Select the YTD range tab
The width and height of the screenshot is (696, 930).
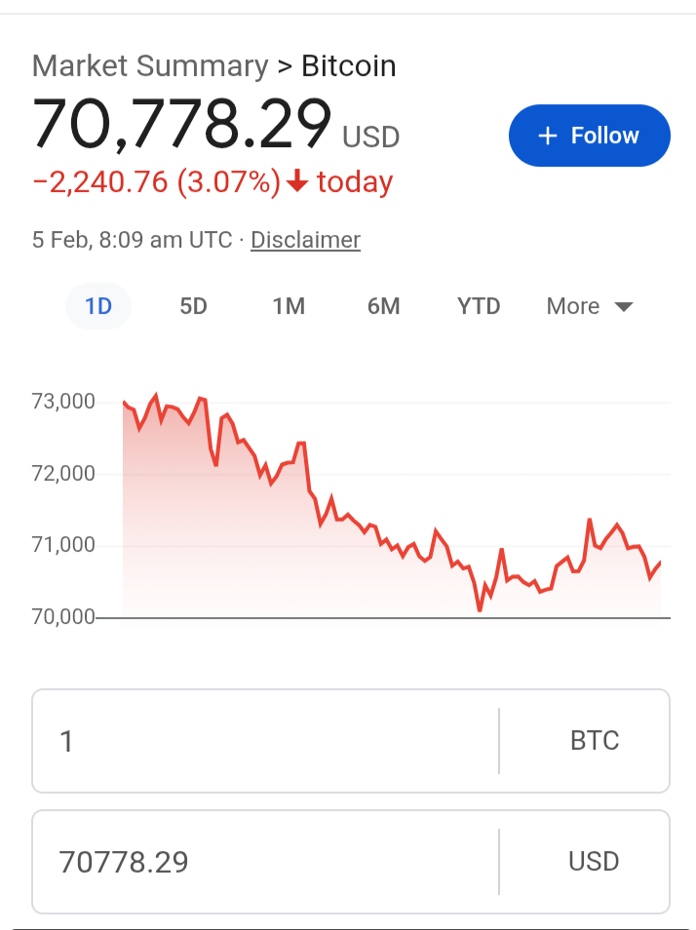pos(479,306)
